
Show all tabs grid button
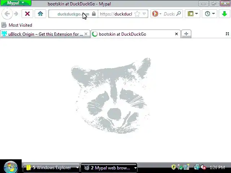click(227, 34)
